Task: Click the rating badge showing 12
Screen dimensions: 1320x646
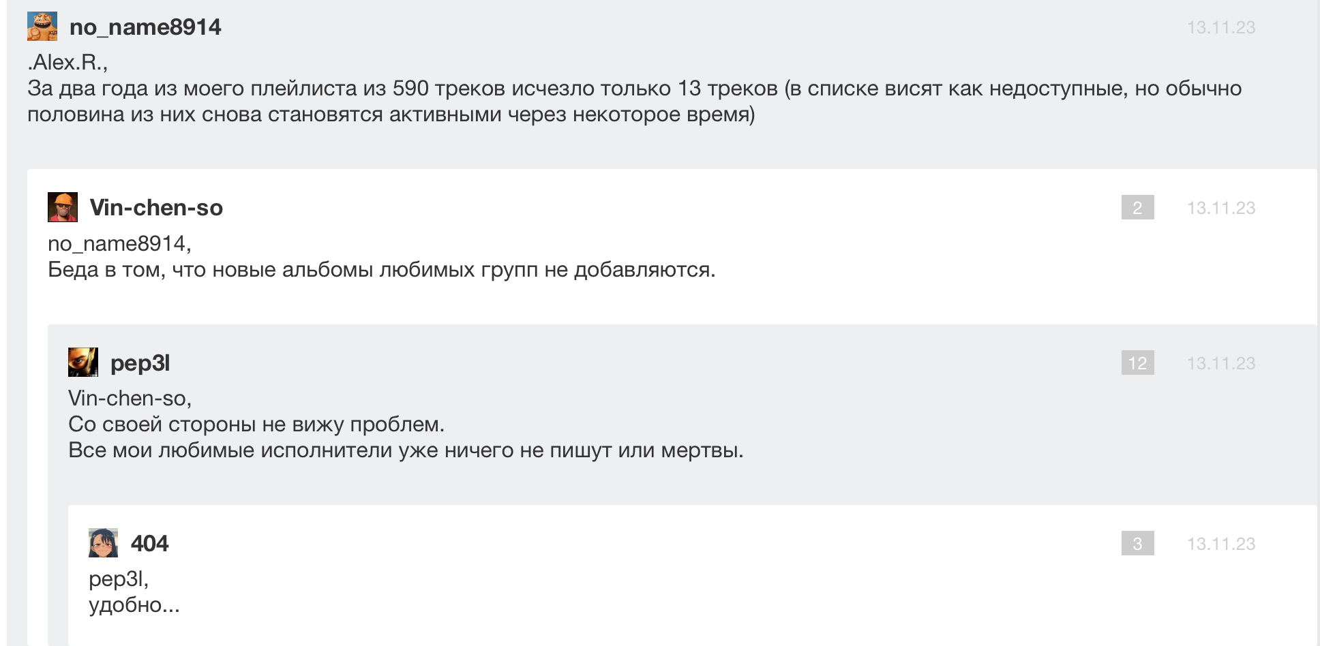Action: (x=1137, y=363)
